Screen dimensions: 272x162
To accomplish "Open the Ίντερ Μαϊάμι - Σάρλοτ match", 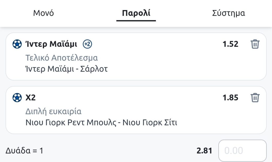I will (x=66, y=69).
